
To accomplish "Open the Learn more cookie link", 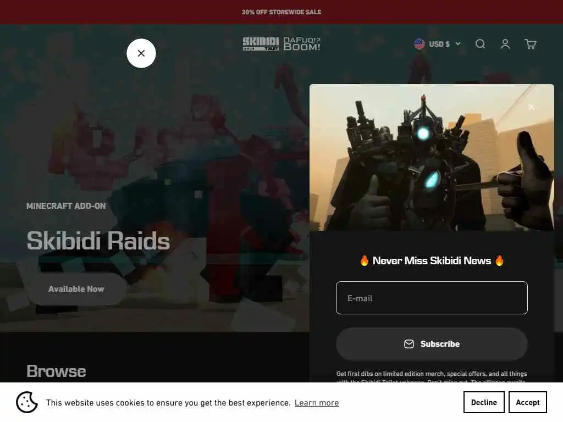I will [x=317, y=403].
